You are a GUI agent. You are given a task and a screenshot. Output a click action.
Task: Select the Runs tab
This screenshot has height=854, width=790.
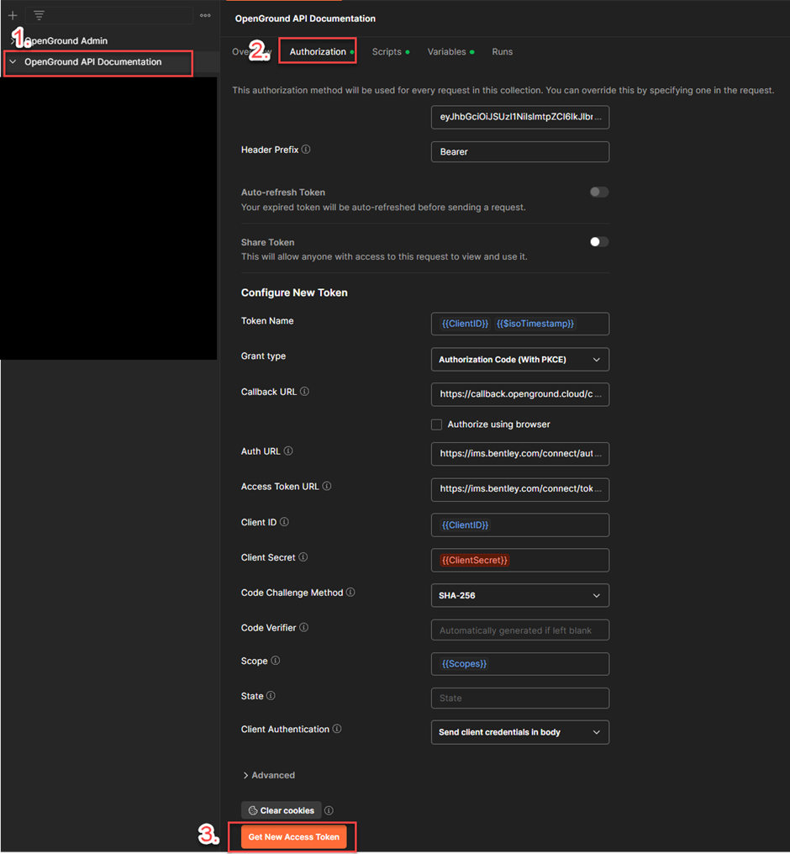coord(502,52)
